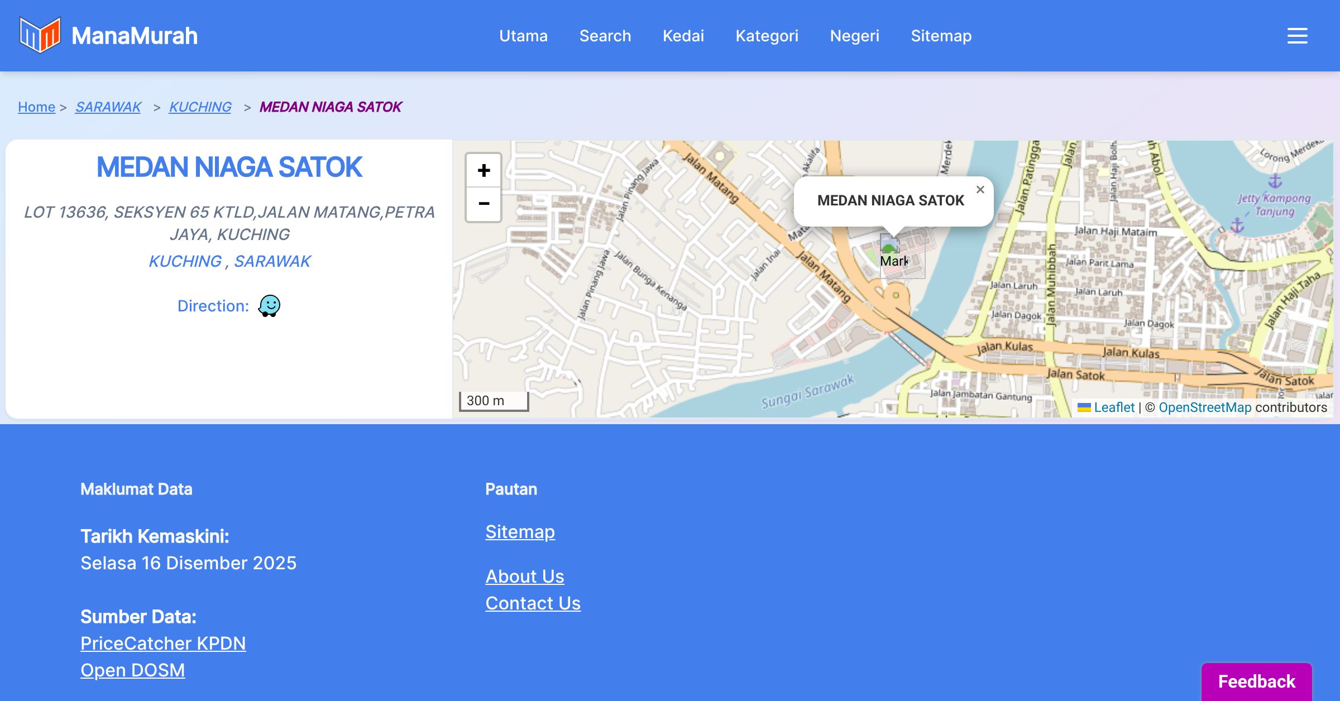Go to Search in navigation
This screenshot has width=1340, height=701.
point(605,36)
